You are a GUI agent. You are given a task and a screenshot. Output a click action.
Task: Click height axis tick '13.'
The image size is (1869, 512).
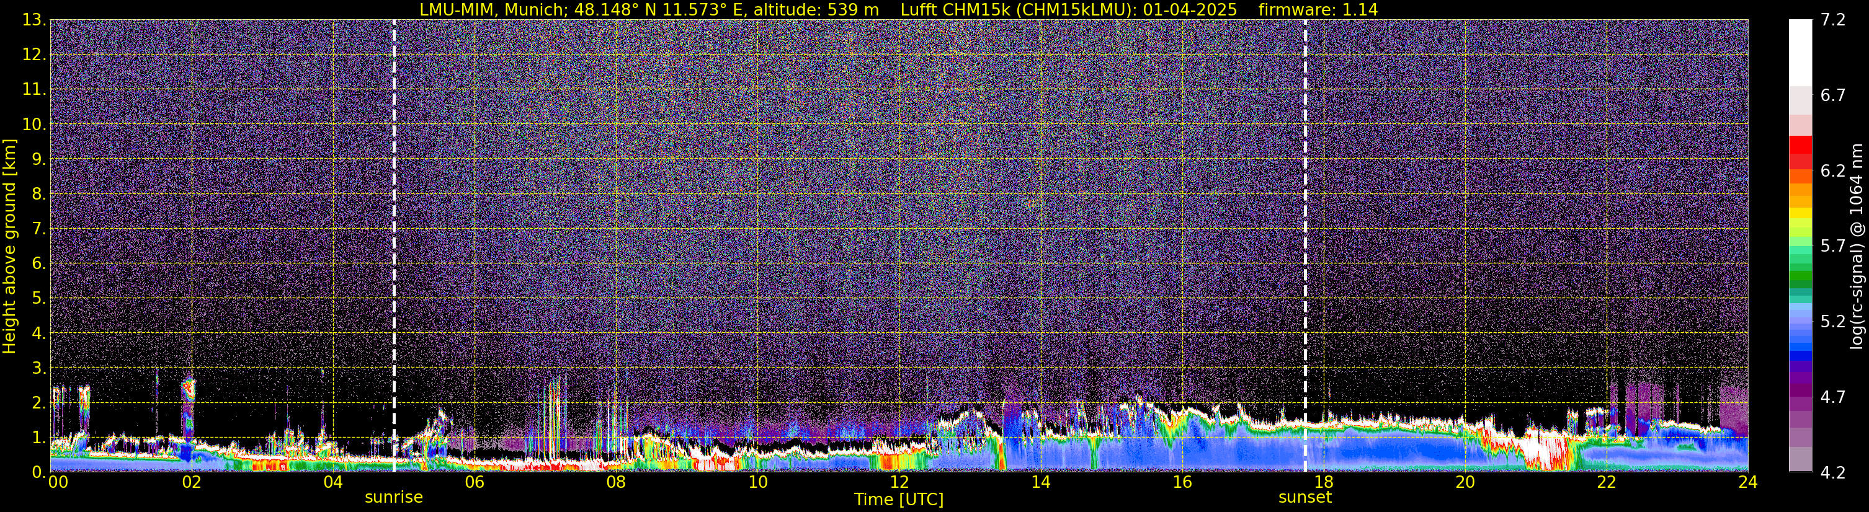[33, 20]
